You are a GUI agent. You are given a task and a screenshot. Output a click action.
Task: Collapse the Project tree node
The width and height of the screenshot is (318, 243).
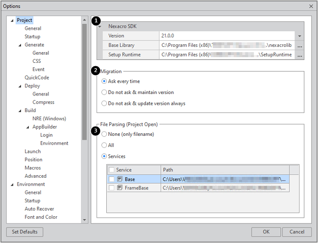(x=12, y=20)
